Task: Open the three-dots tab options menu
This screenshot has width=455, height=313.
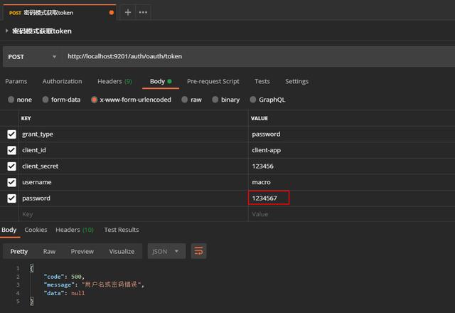Action: [x=143, y=12]
